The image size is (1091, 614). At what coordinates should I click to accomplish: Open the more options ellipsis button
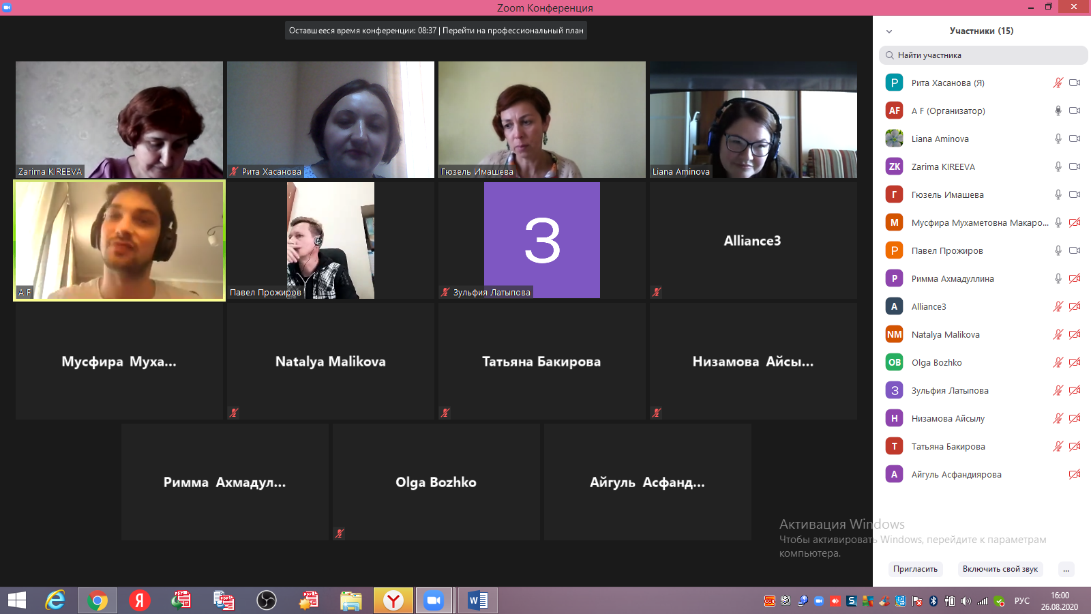point(1066,569)
